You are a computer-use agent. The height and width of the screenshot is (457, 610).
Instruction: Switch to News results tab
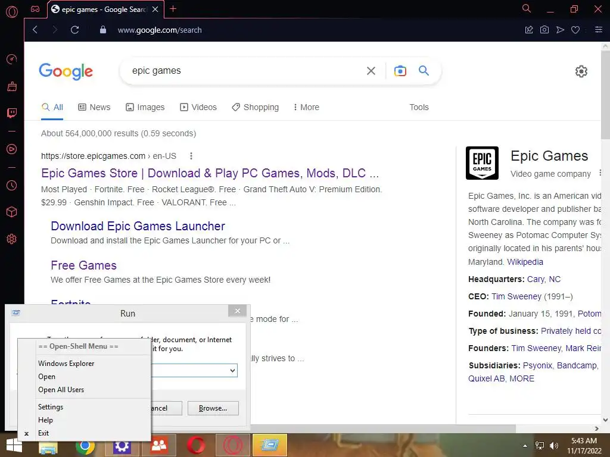(x=94, y=107)
